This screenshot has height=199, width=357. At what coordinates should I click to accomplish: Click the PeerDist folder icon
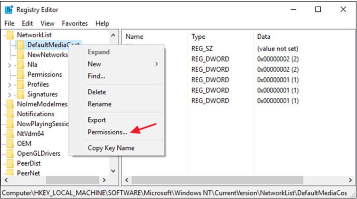click(x=10, y=163)
